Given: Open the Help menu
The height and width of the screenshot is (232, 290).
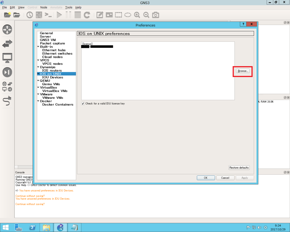Looking at the screenshot, I should [78, 7].
